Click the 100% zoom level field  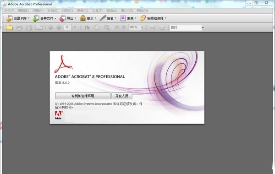[x=134, y=27]
